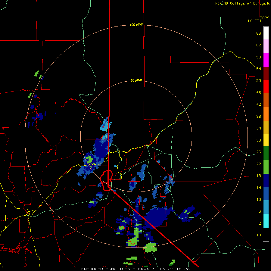
Task: Click the black TH swatch at the legend bottom
Action: tap(266, 234)
